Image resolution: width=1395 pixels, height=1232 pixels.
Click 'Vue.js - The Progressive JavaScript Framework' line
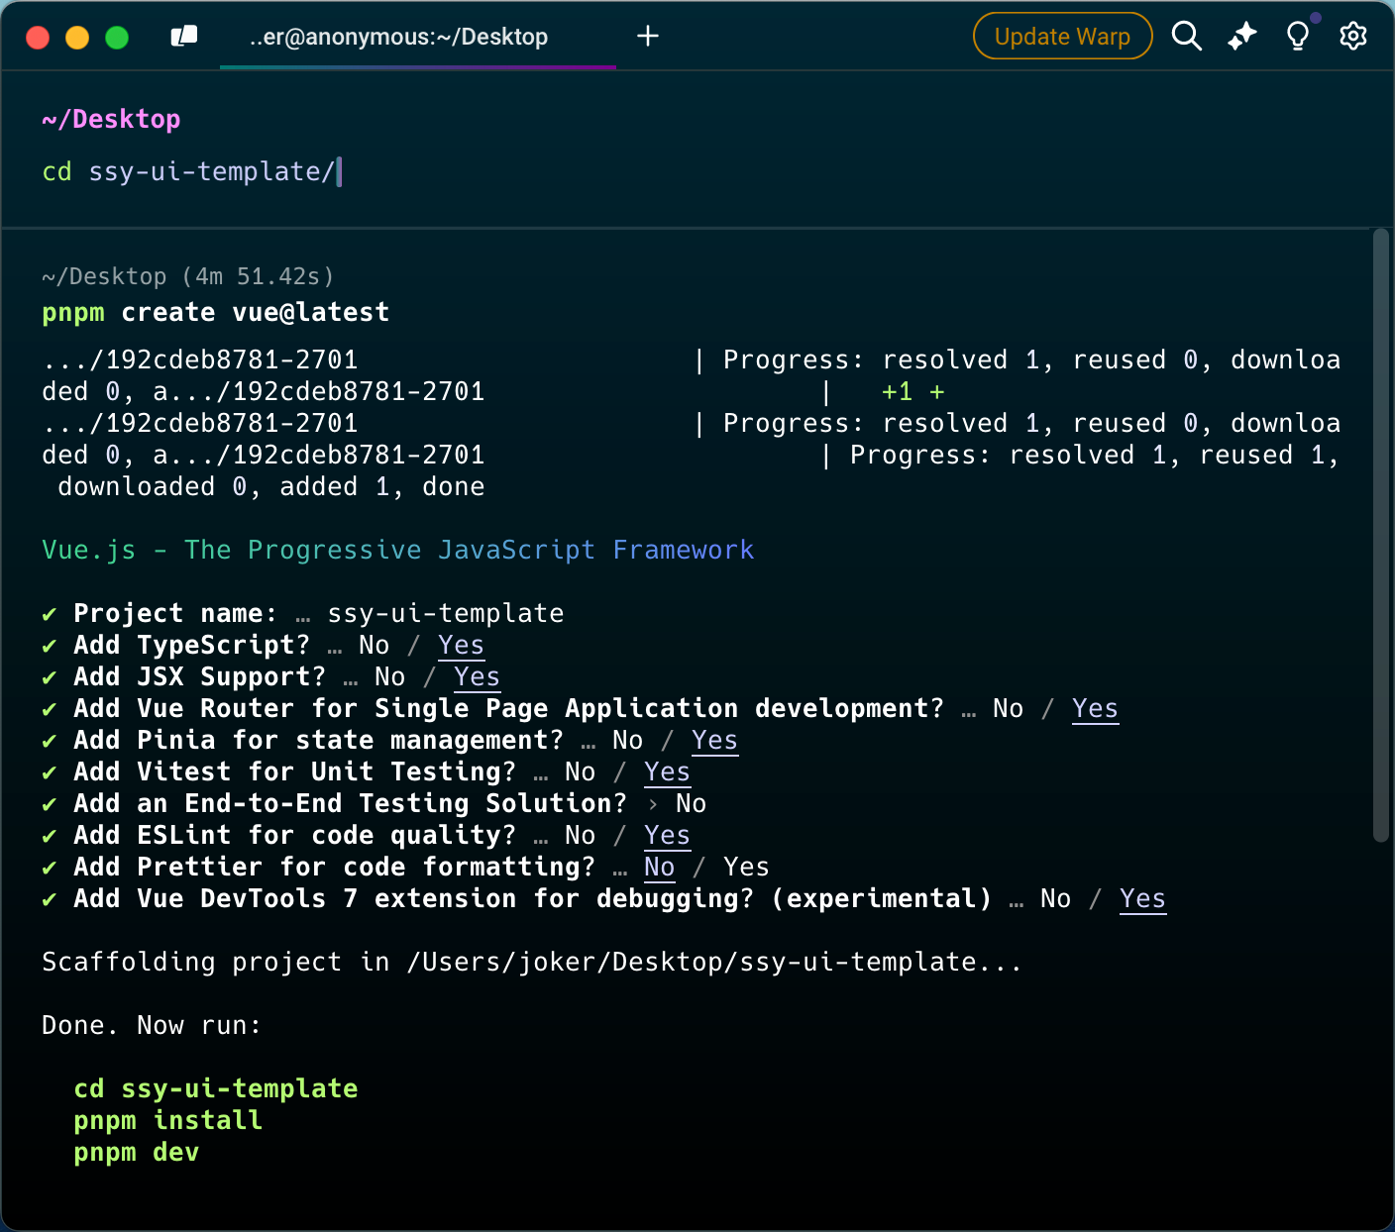pyautogui.click(x=397, y=550)
